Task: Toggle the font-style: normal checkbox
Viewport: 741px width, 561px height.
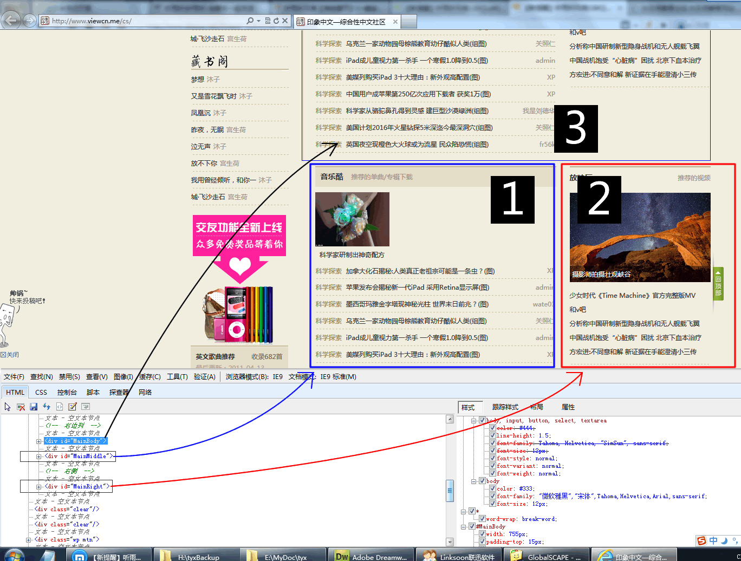Action: coord(492,458)
